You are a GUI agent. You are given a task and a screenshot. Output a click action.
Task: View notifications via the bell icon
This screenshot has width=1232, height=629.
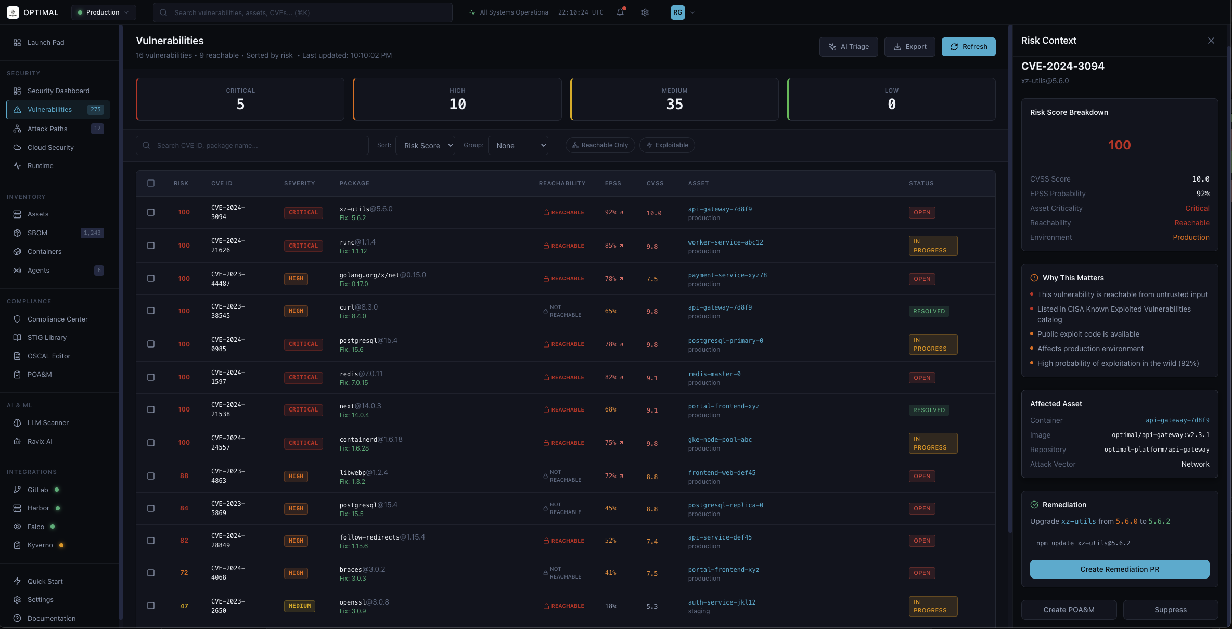click(x=620, y=12)
